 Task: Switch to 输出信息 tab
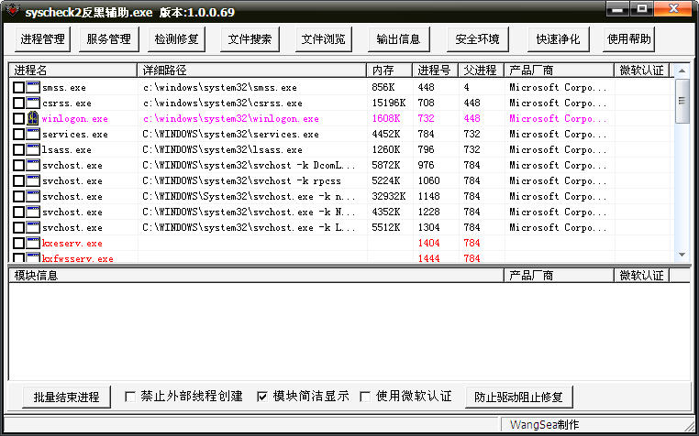pos(398,39)
